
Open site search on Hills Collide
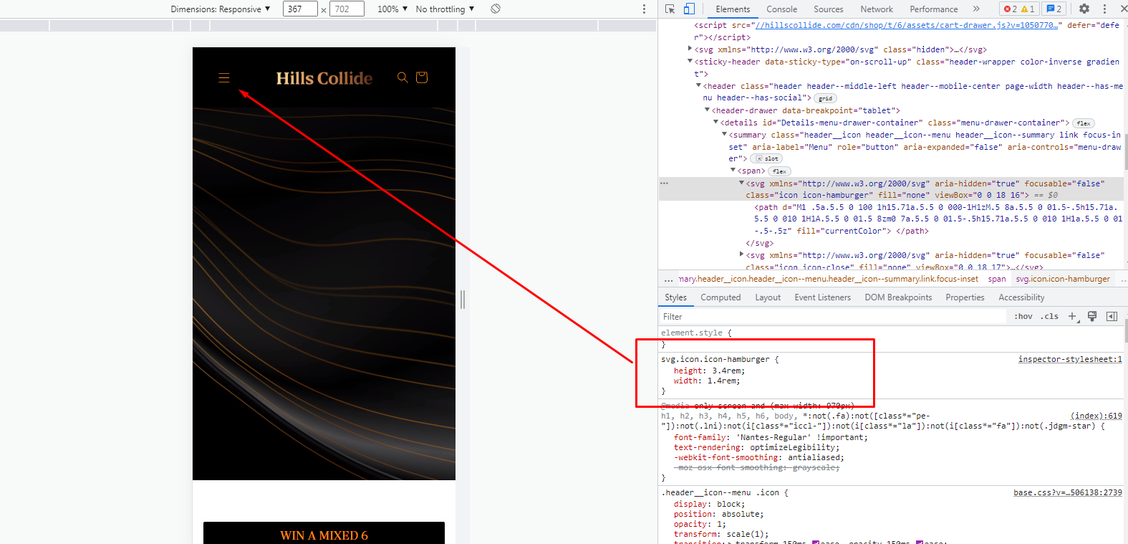pyautogui.click(x=402, y=77)
